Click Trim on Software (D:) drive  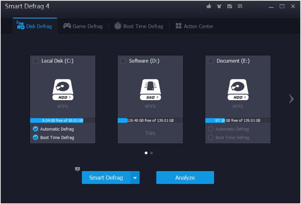(150, 133)
